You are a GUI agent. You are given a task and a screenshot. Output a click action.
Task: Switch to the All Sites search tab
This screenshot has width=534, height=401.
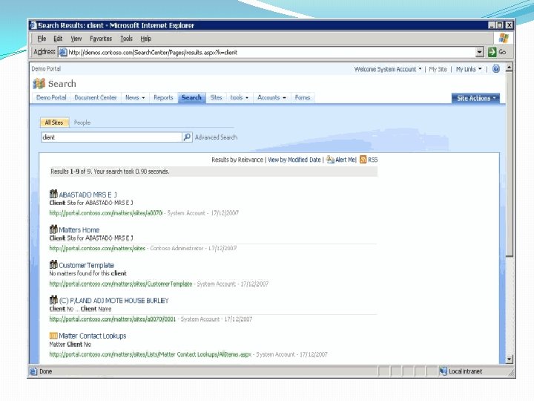click(54, 123)
